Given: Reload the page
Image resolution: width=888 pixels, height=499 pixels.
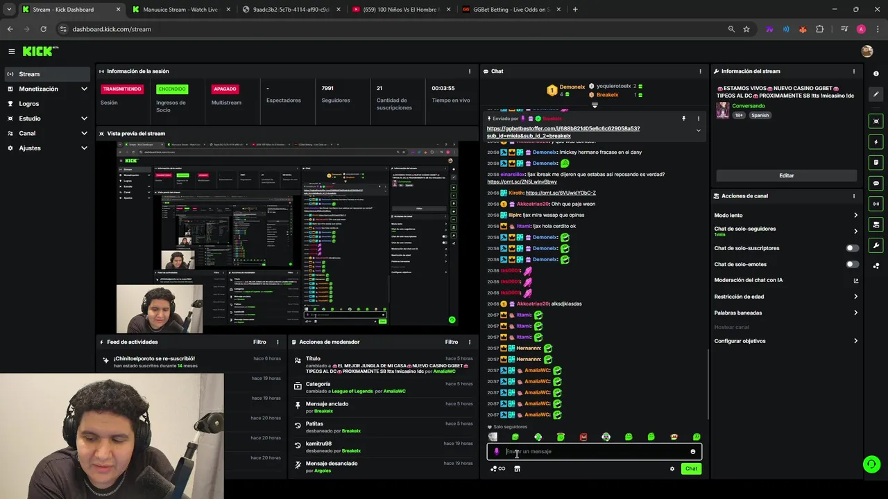Looking at the screenshot, I should (x=43, y=29).
